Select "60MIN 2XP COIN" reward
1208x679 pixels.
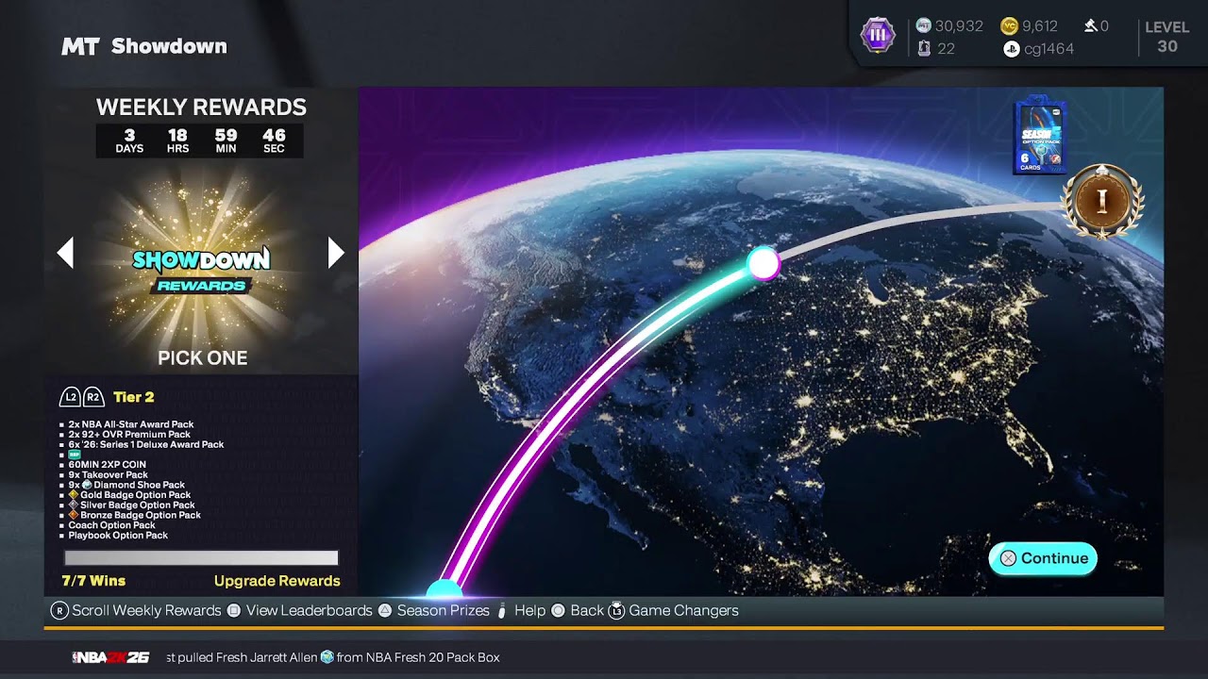coord(108,465)
